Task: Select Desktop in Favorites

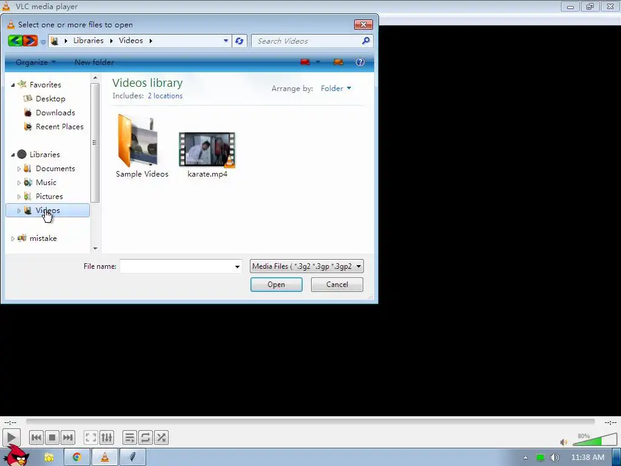Action: 50,99
